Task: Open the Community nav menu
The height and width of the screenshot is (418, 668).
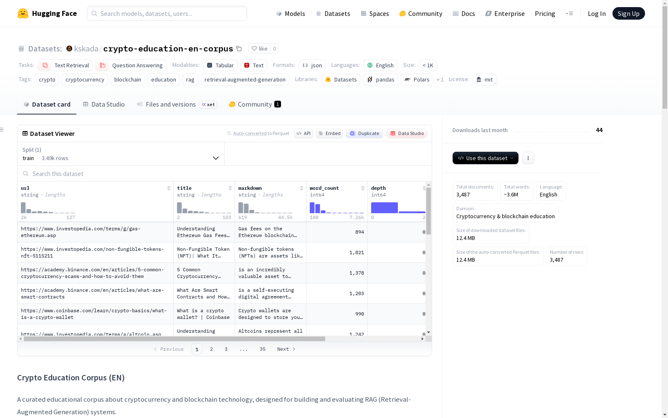Action: pyautogui.click(x=421, y=13)
